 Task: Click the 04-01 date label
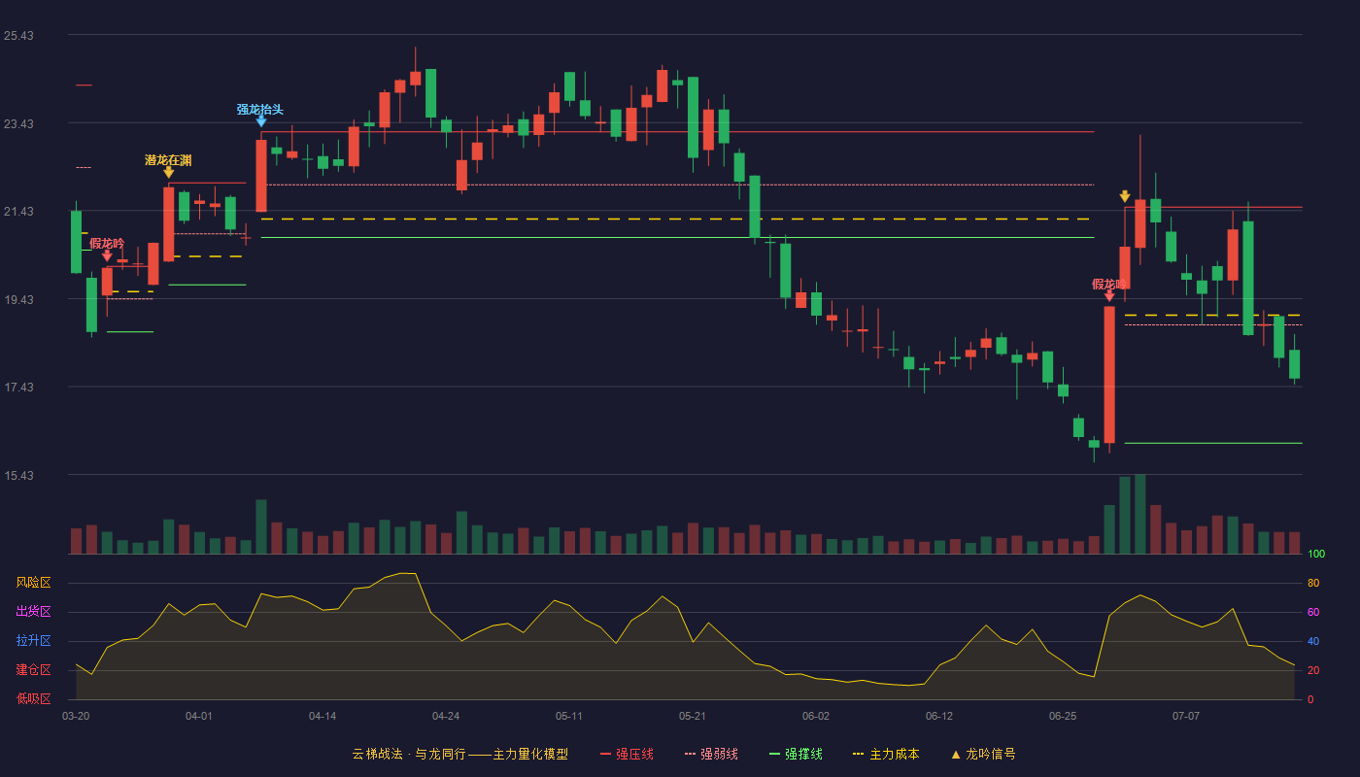(199, 716)
